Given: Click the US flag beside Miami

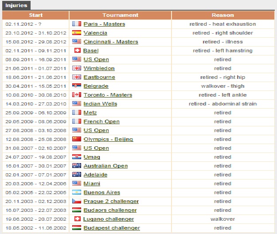Looking at the screenshot, I should point(77,183).
